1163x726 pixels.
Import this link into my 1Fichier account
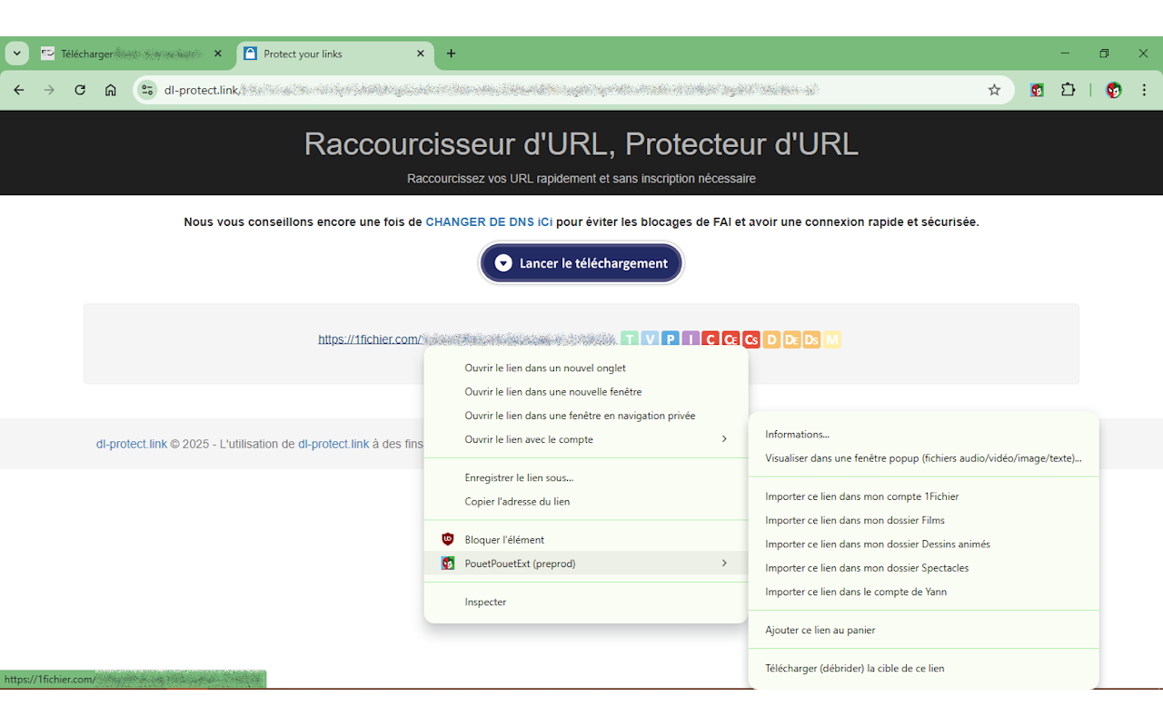click(x=923, y=496)
